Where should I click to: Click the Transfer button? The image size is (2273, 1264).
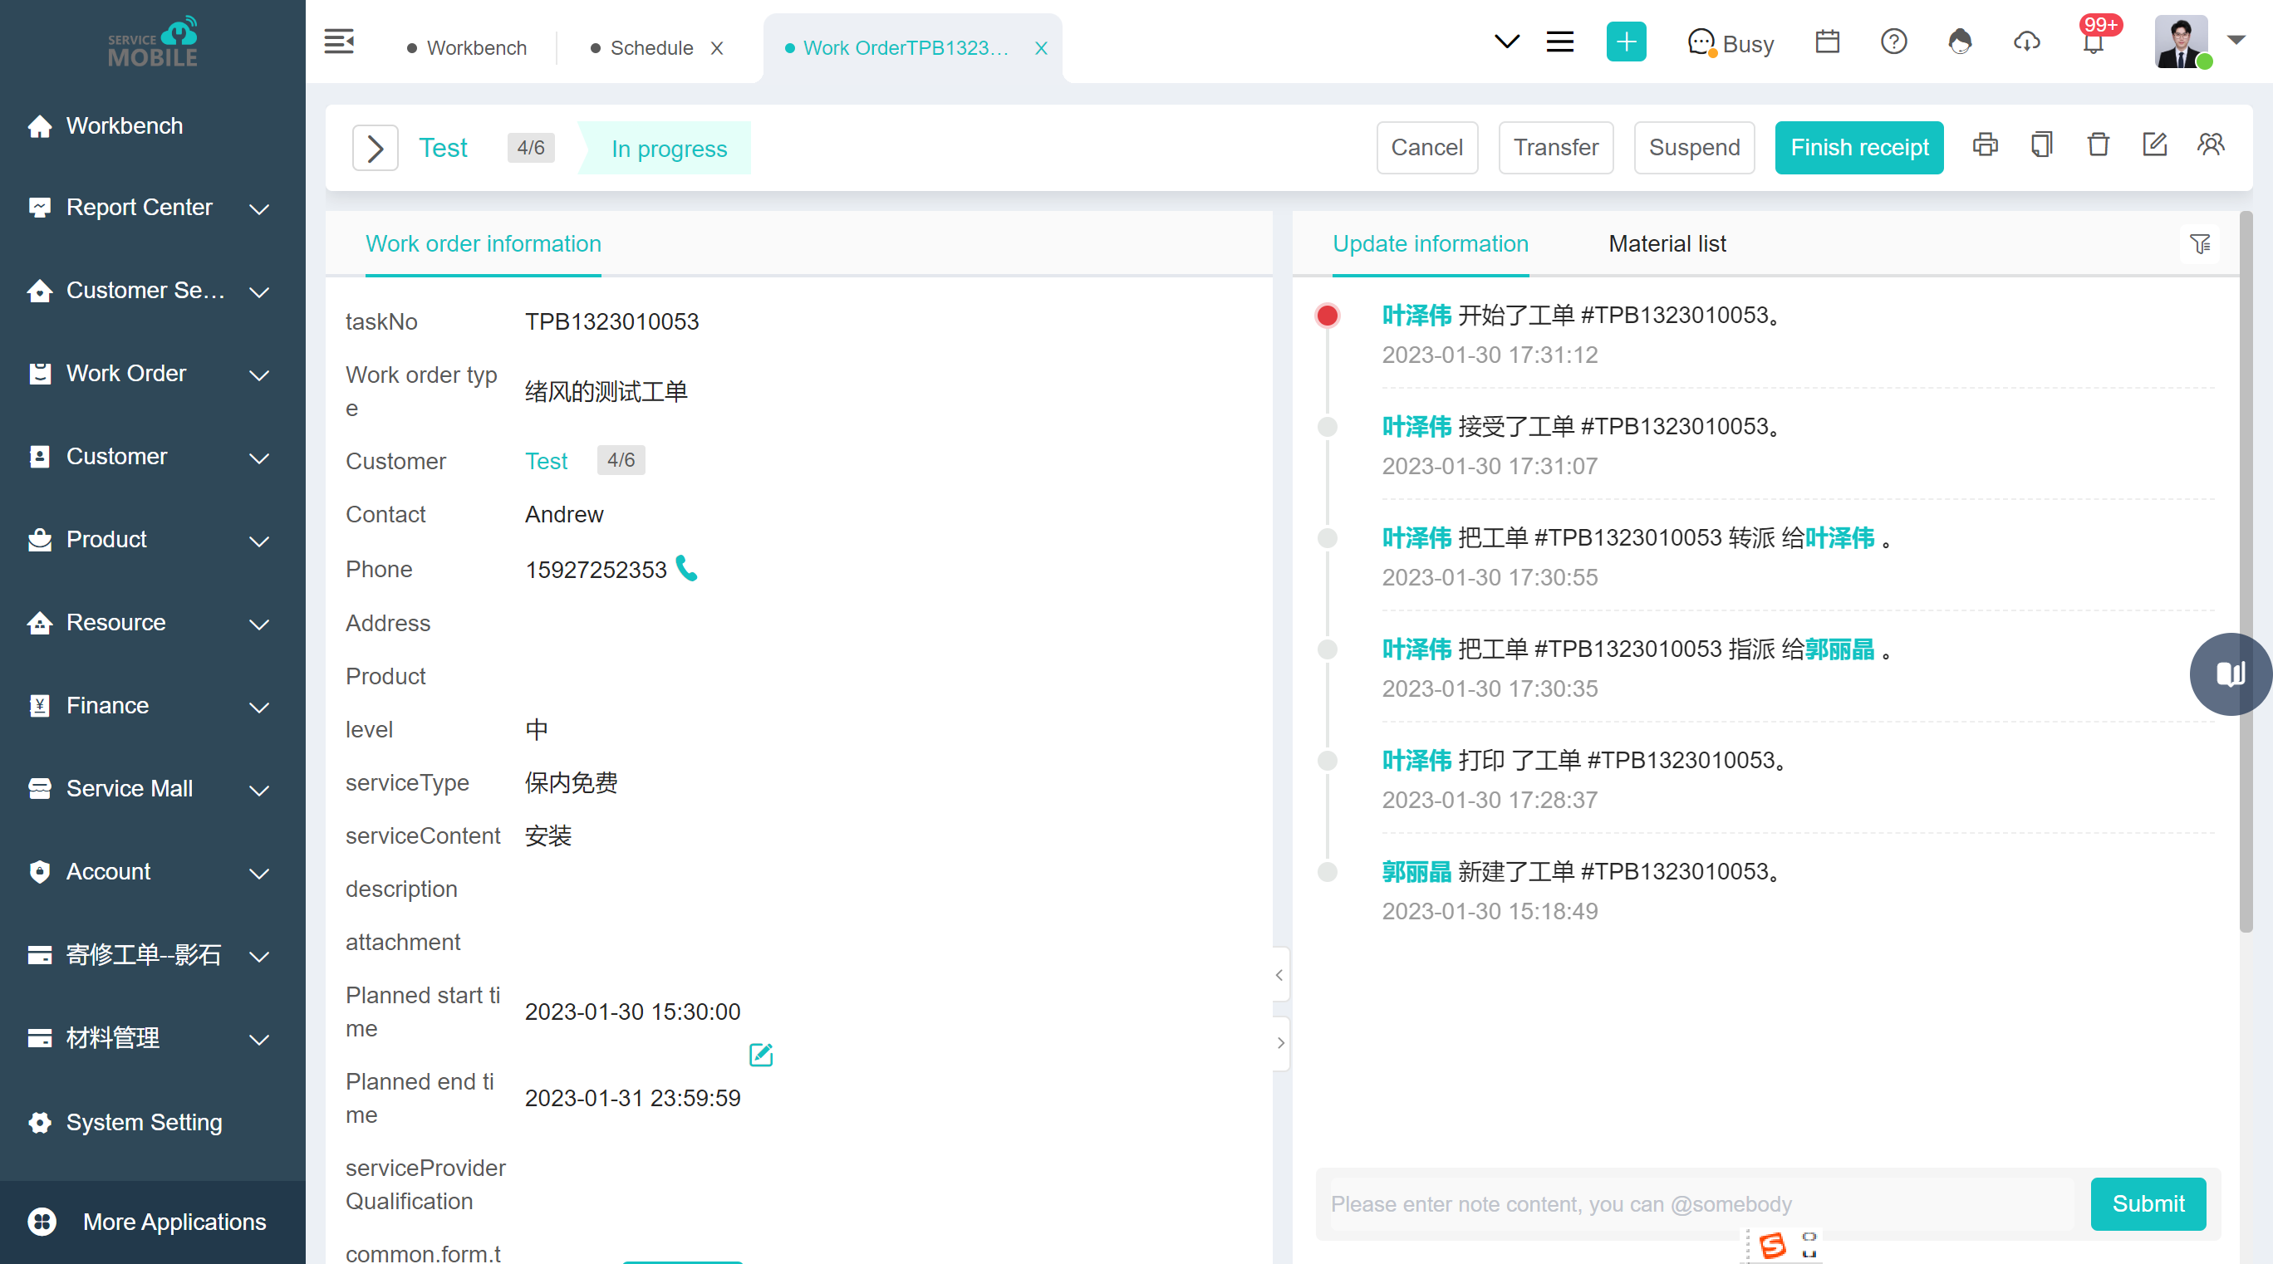[1556, 147]
